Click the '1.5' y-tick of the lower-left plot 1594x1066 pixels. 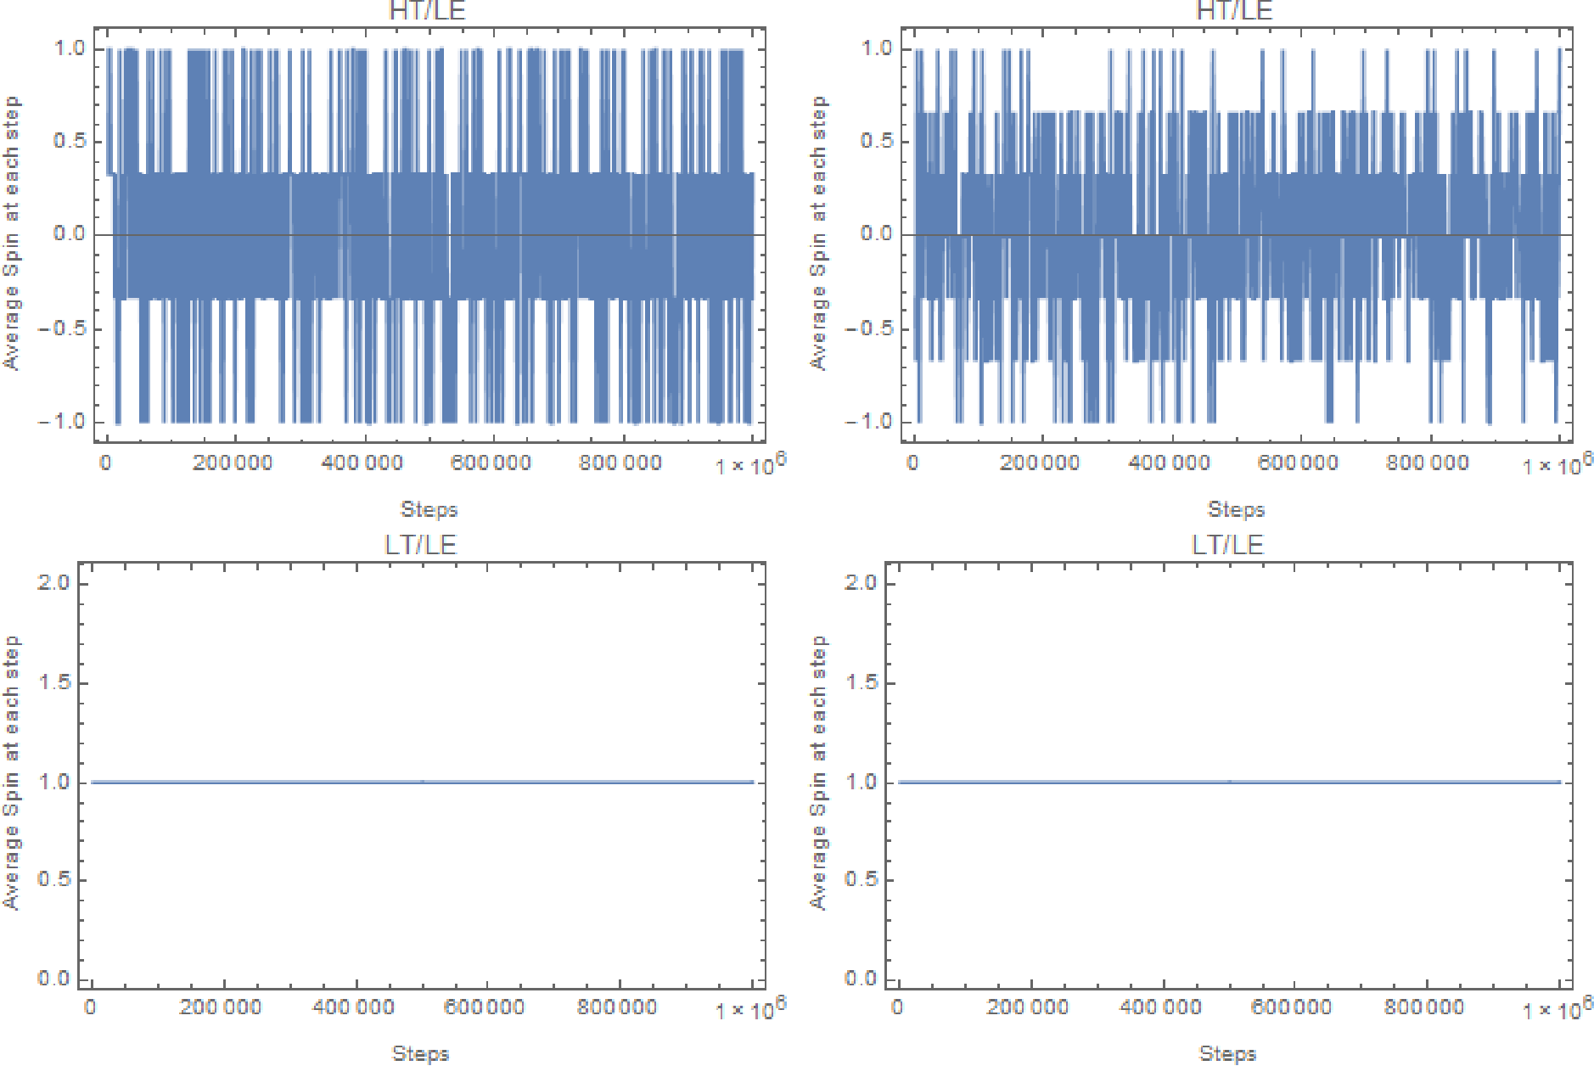click(53, 683)
